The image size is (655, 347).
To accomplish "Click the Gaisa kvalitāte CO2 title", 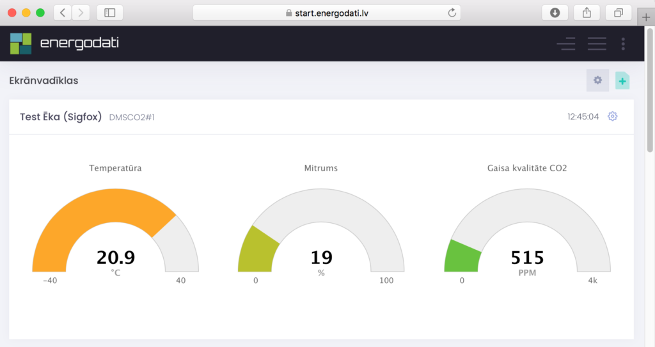I will (x=527, y=168).
